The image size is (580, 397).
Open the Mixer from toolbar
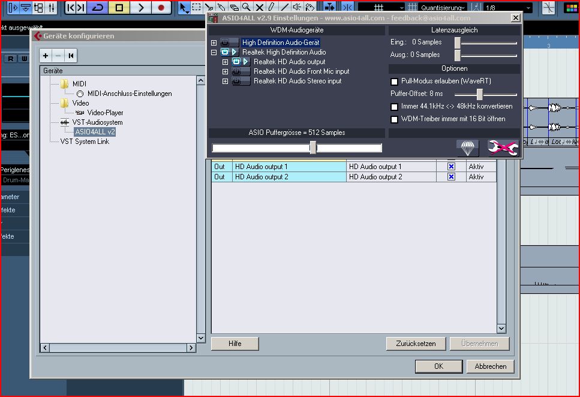coord(52,7)
